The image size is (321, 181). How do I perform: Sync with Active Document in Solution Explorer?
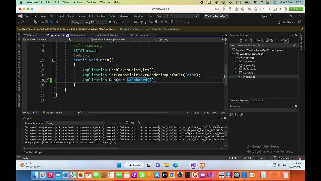(258, 40)
